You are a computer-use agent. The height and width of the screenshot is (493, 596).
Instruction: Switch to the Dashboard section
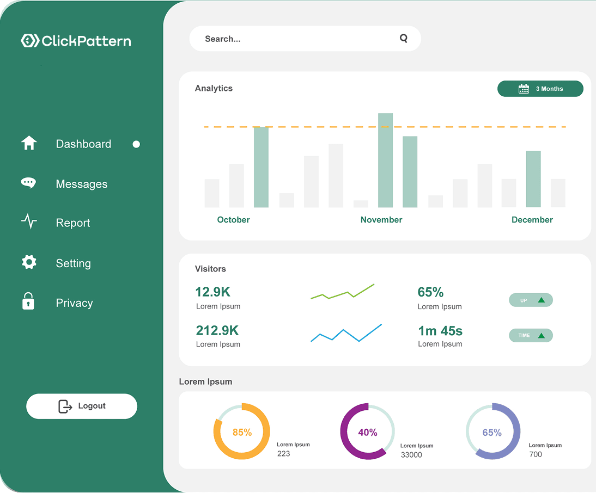pos(83,144)
